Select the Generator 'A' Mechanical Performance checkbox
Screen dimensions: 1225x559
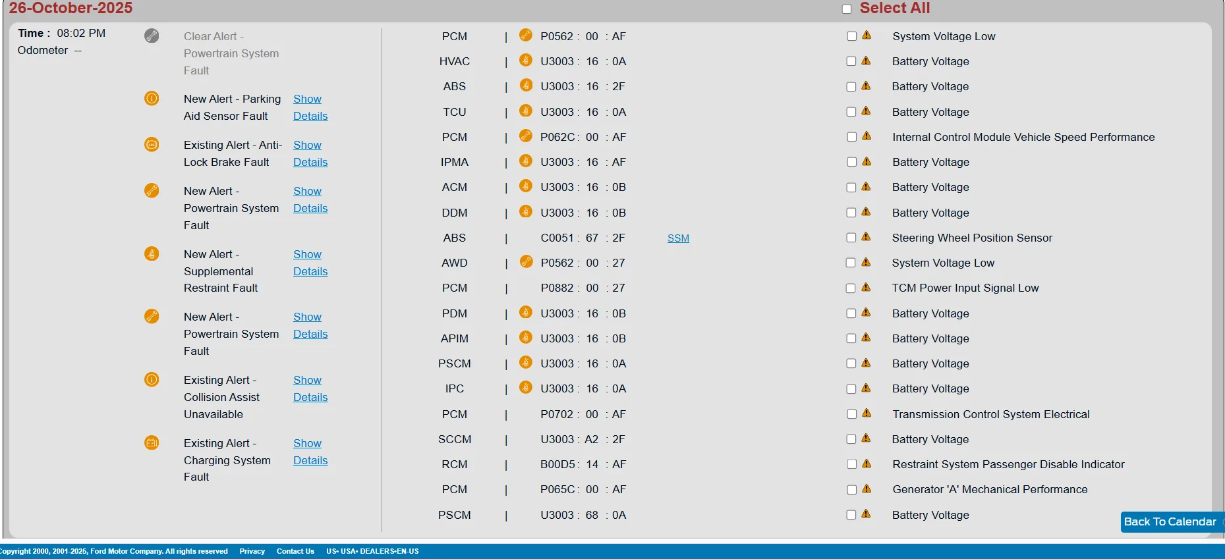851,490
